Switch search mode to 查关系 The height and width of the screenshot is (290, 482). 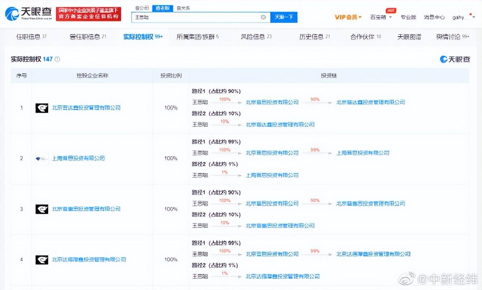coord(183,8)
